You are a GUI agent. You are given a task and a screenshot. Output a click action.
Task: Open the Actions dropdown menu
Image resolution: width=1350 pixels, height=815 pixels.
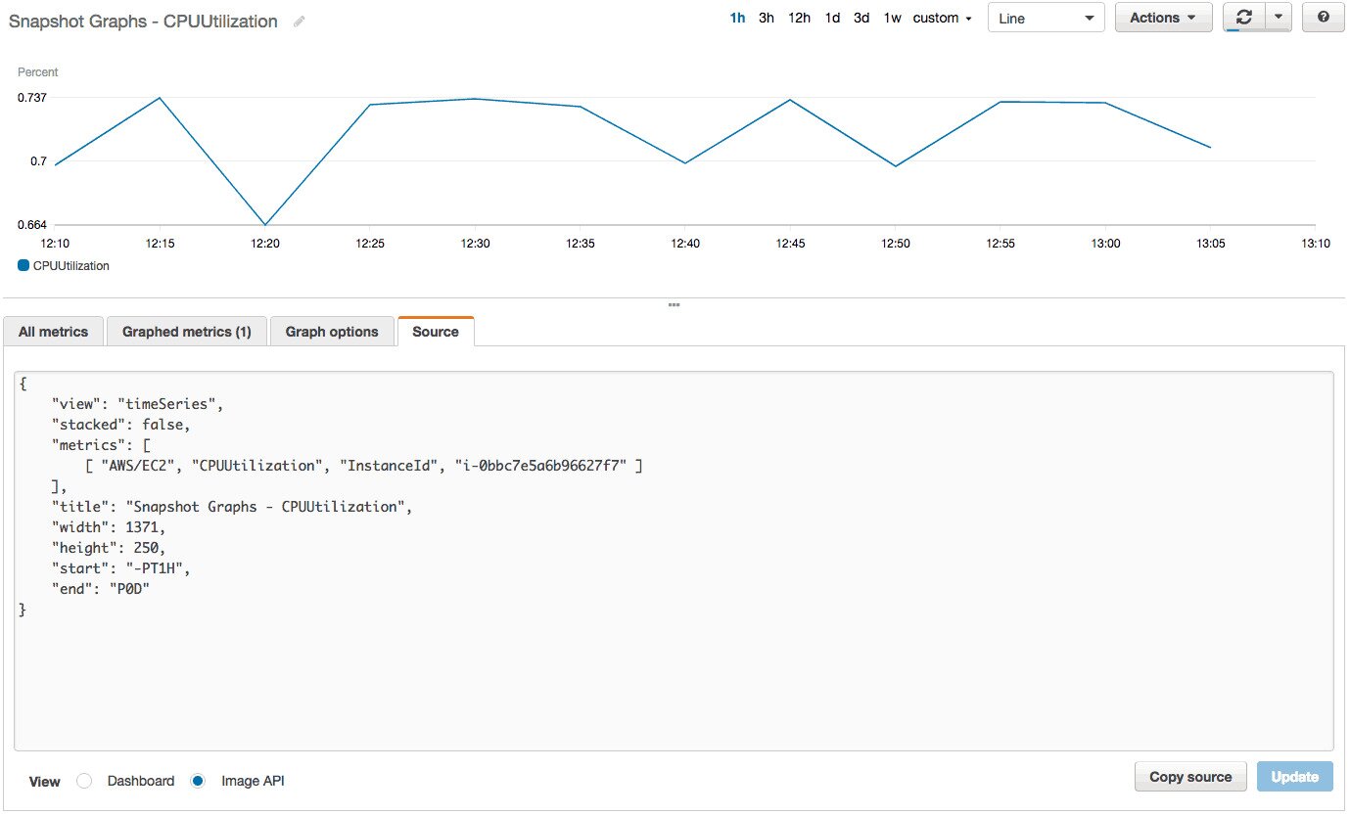tap(1162, 18)
